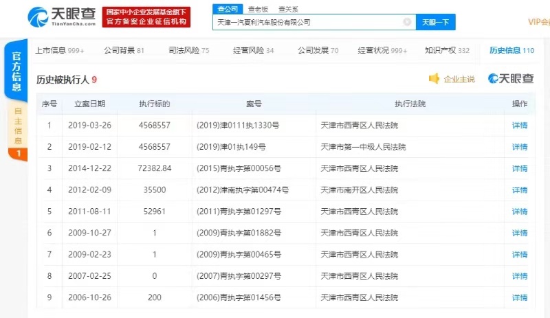
Task: Select the date 2006-10-26
Action: tap(90, 297)
